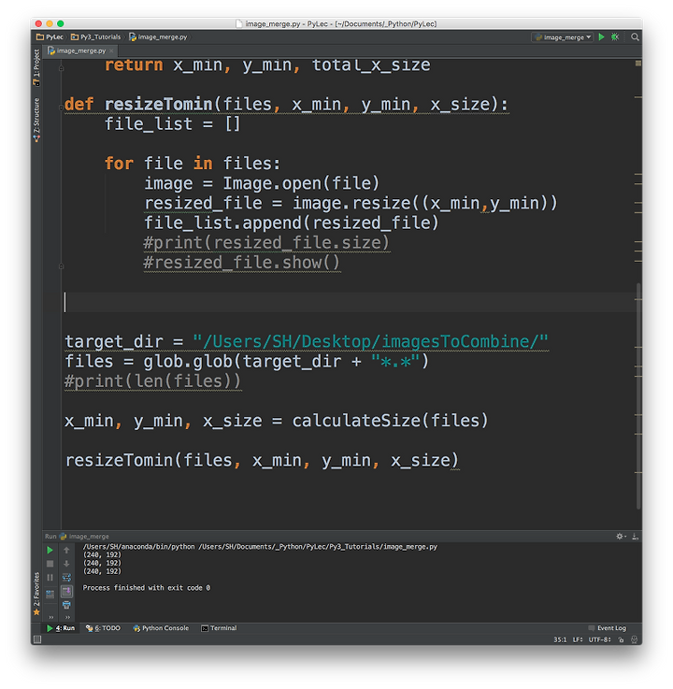Select the PyLec breadcrumb folder

(50, 36)
